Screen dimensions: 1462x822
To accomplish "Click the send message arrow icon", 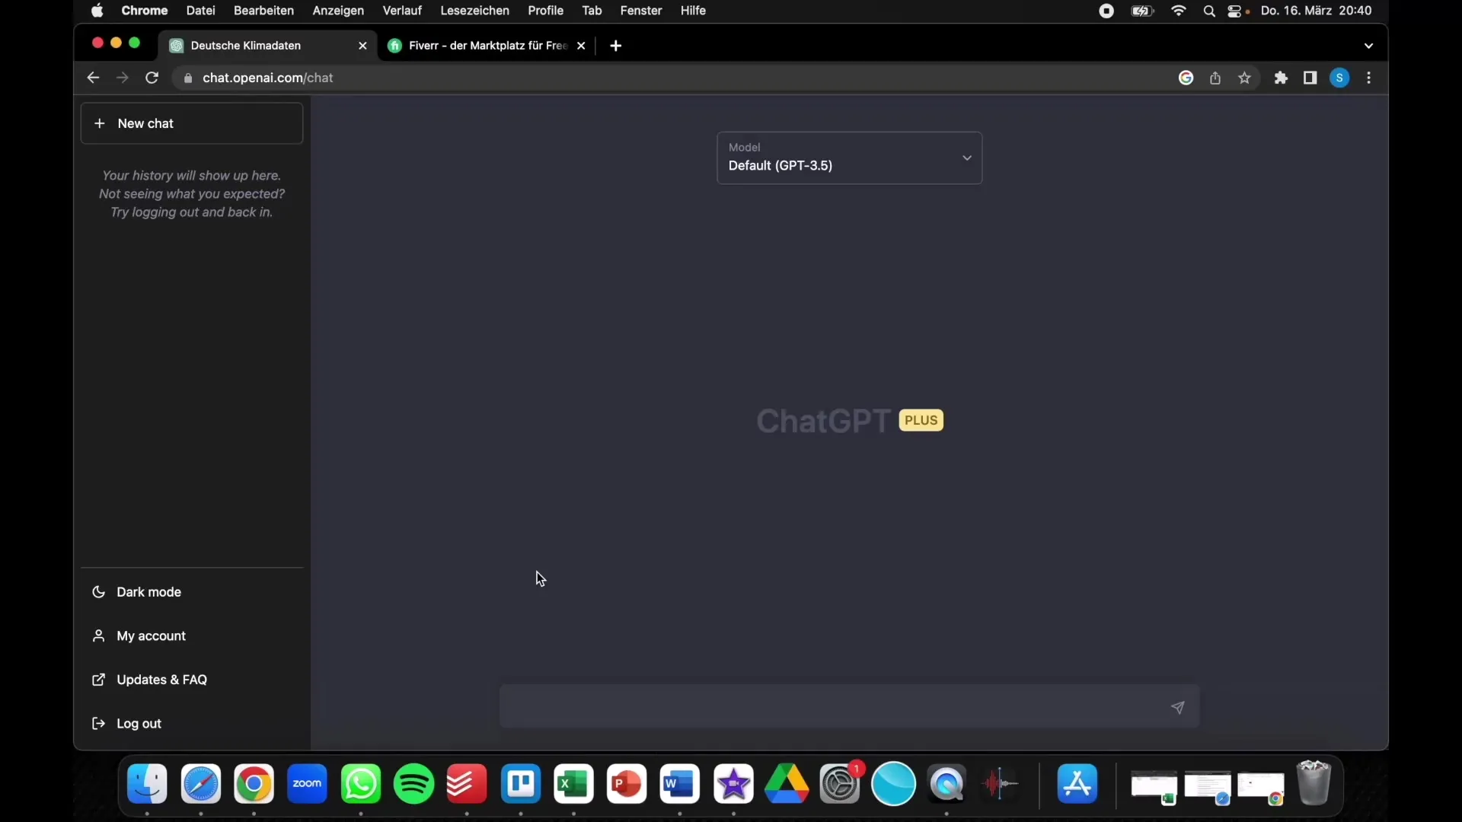I will pos(1176,706).
